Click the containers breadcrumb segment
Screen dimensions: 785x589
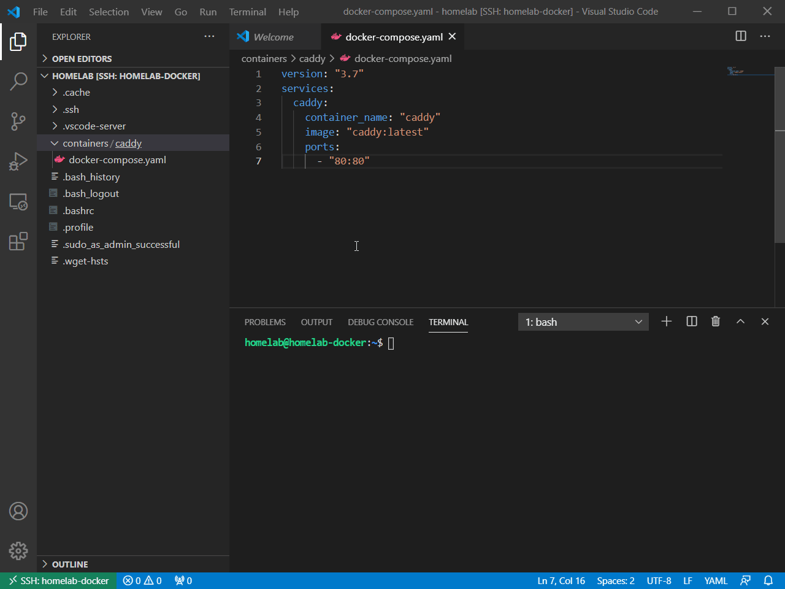[x=264, y=59]
